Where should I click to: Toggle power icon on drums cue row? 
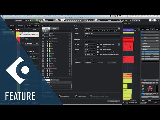tap(143, 38)
